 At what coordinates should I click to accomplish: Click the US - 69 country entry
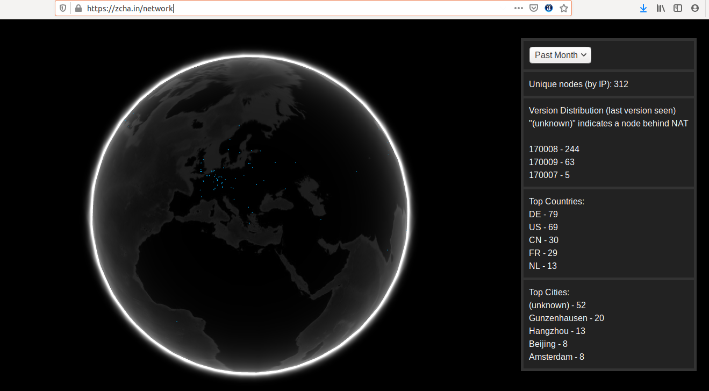(543, 227)
